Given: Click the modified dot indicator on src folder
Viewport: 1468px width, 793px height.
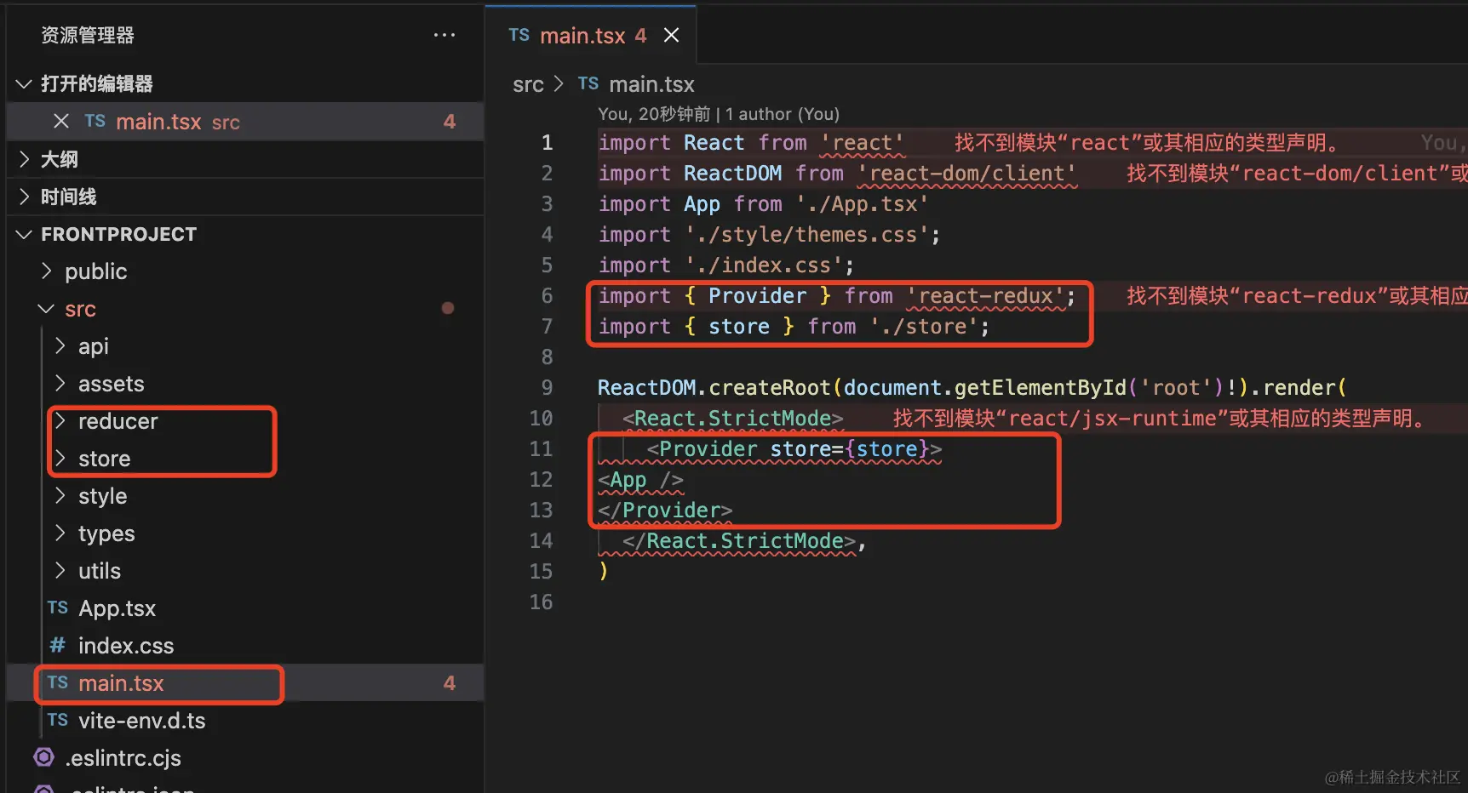Looking at the screenshot, I should click(448, 308).
